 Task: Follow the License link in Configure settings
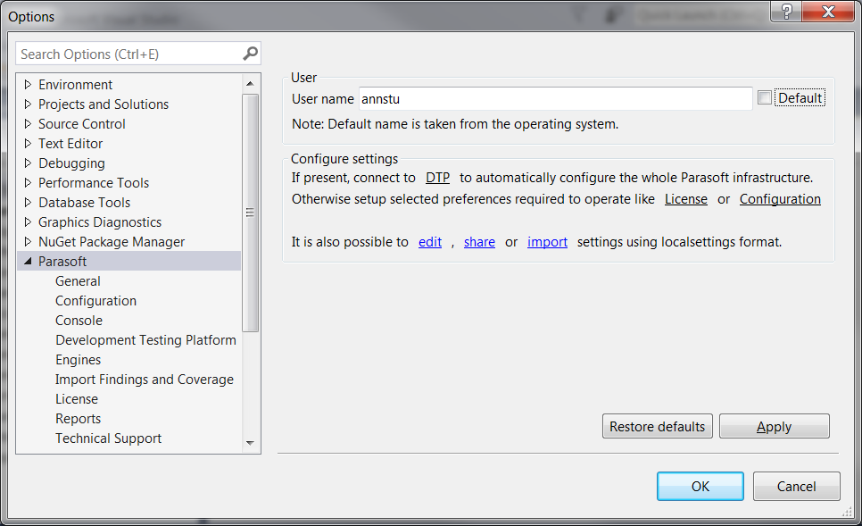(x=686, y=199)
